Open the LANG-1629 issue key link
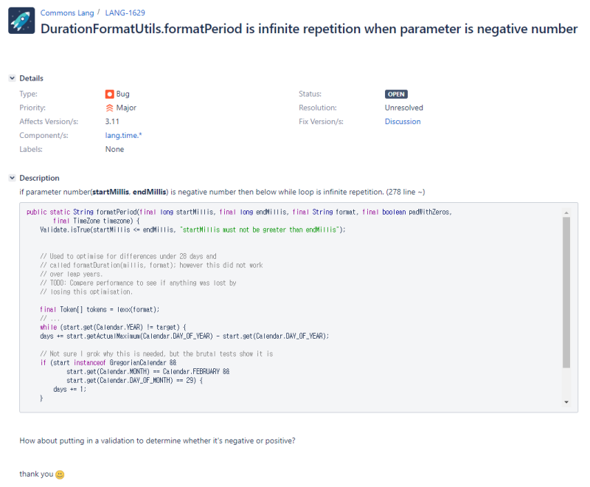Screen dimensions: 590x487 pyautogui.click(x=125, y=13)
